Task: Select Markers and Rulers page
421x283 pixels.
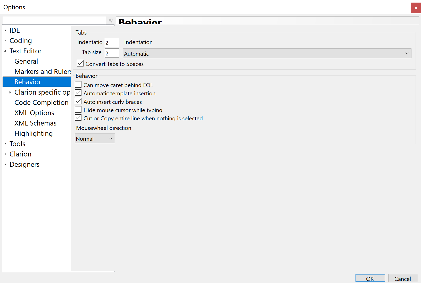Action: 42,72
